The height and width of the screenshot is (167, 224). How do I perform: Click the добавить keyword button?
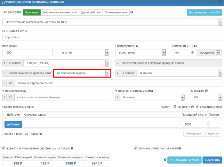(13, 125)
